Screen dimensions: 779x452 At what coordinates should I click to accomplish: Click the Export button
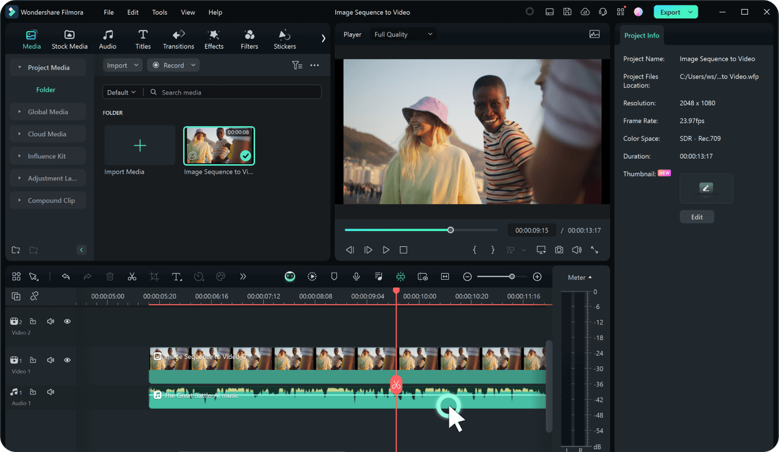click(670, 12)
